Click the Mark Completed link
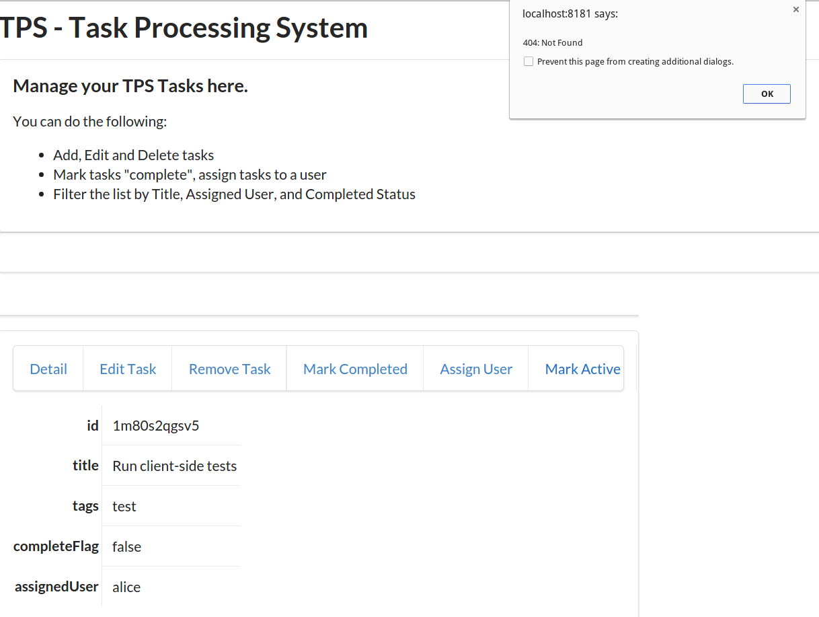This screenshot has width=819, height=617. (355, 369)
